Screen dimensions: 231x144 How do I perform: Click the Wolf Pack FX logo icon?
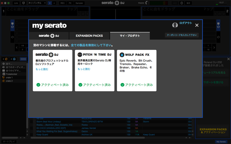pyautogui.click(x=122, y=54)
